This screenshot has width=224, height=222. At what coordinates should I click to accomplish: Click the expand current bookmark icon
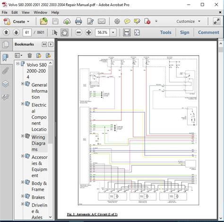pos(48,55)
